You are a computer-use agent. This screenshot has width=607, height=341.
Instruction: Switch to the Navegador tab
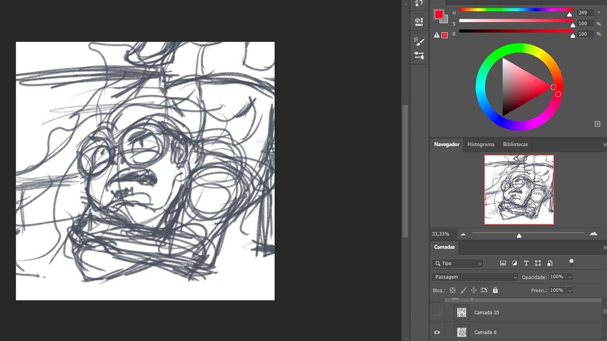click(447, 144)
